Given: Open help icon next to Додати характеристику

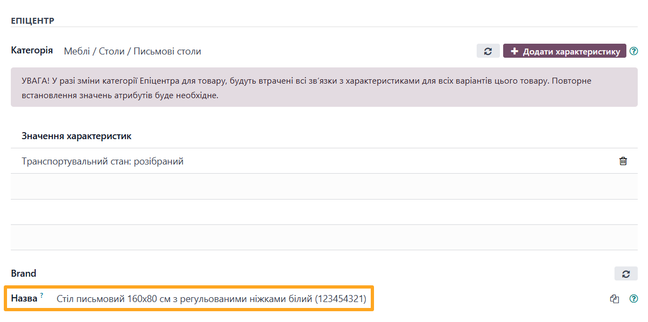Looking at the screenshot, I should coord(633,51).
